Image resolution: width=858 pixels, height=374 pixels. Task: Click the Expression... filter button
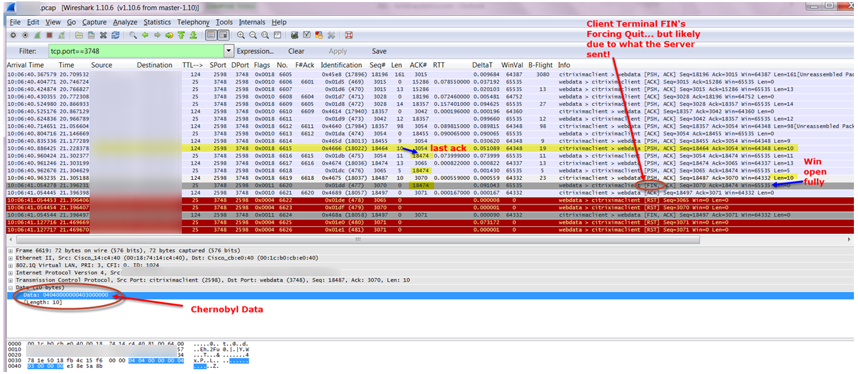point(256,51)
